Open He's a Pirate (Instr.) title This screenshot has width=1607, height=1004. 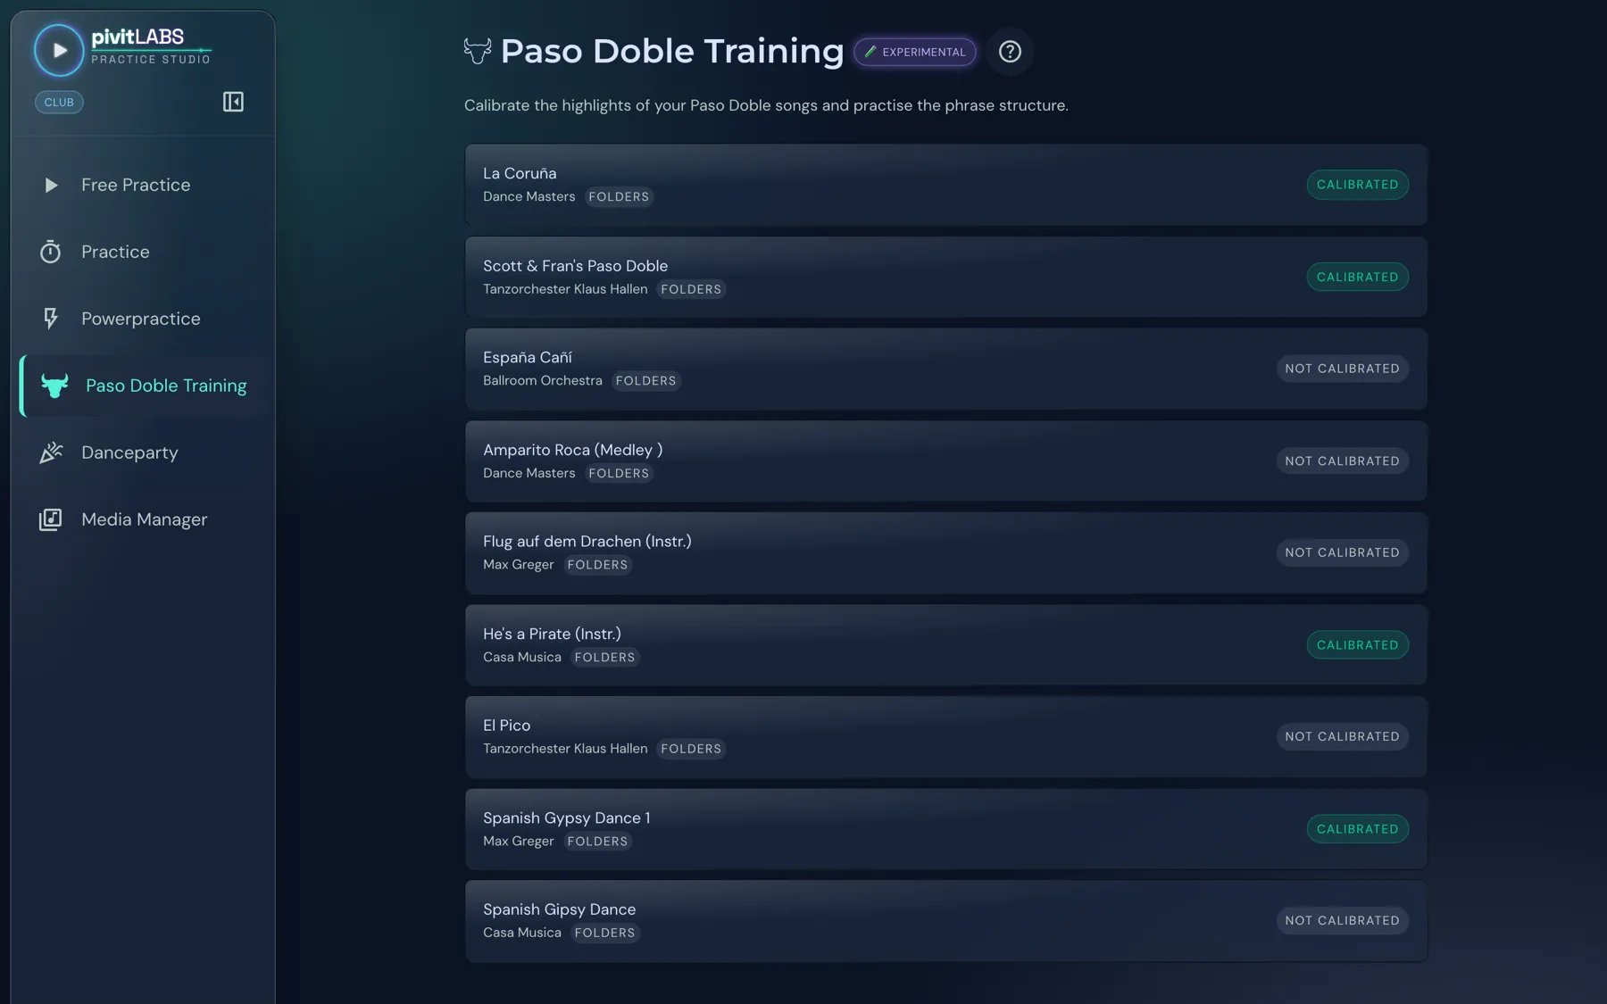[552, 634]
